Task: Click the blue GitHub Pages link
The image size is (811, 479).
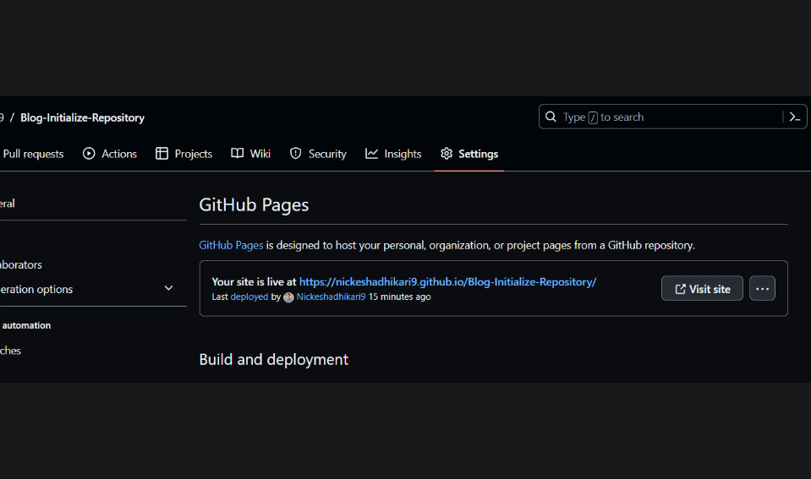Action: (231, 246)
